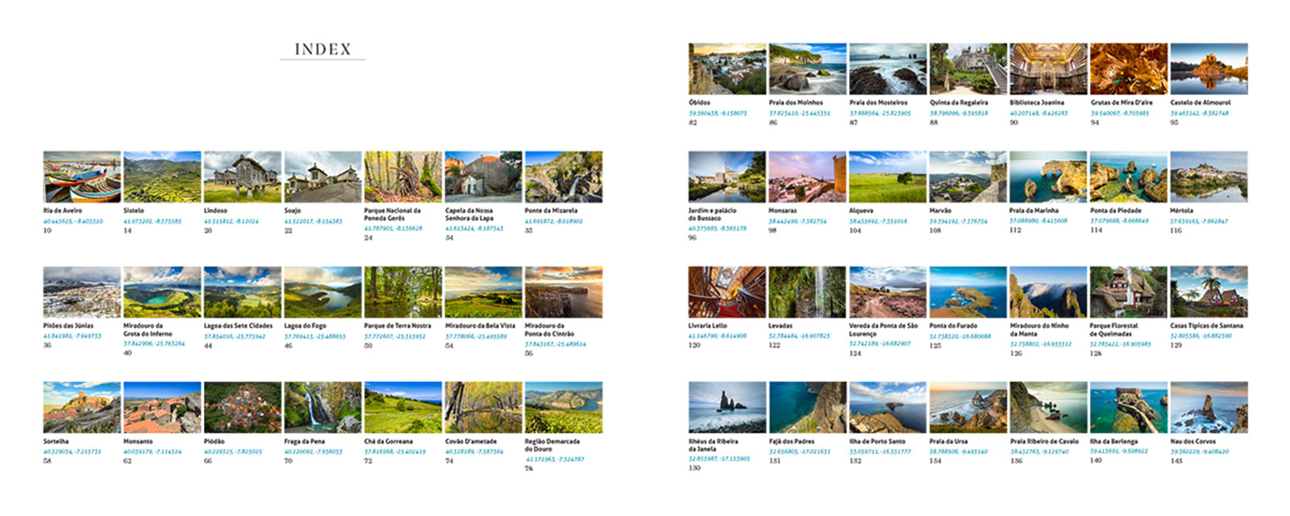
Task: Select the Praia da Marinha photo
Action: pyautogui.click(x=1048, y=177)
